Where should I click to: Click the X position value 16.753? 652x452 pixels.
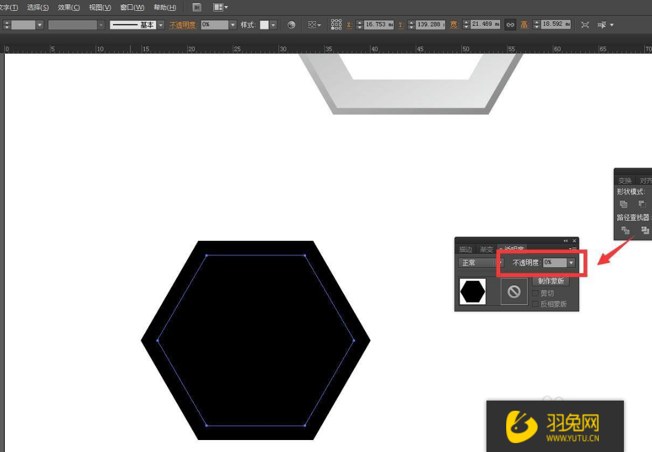[x=379, y=25]
